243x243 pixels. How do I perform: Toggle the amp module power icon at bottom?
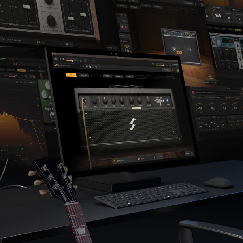point(114,161)
